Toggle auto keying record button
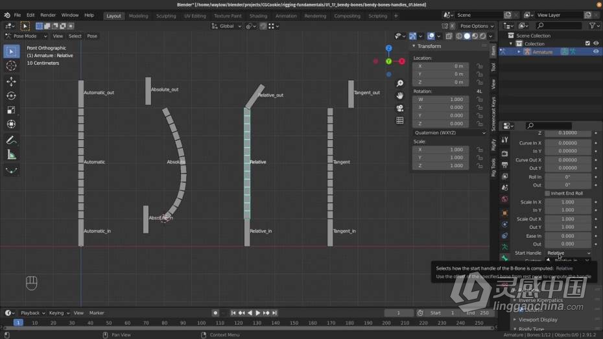The image size is (603, 339). click(215, 313)
